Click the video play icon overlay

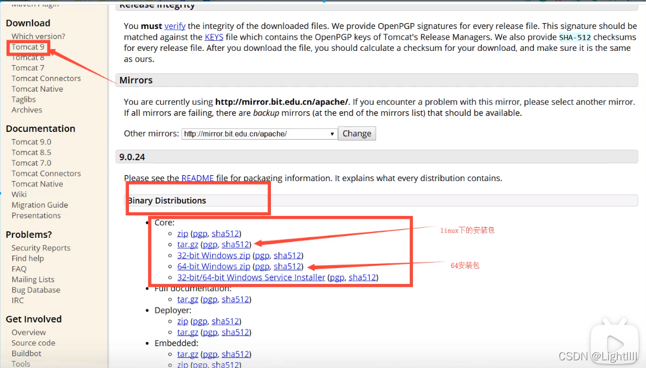[x=614, y=343]
